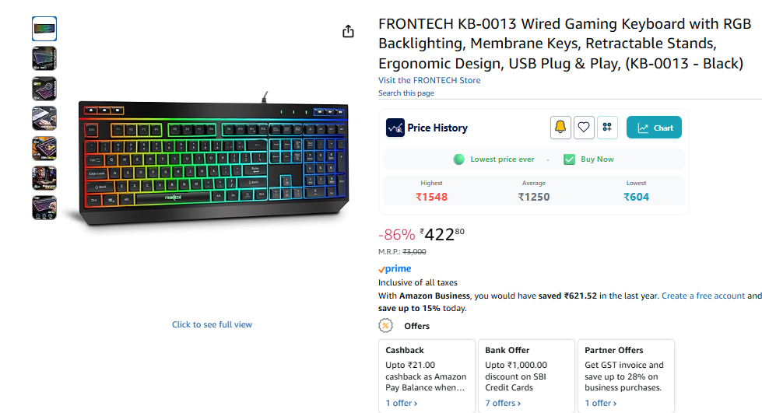
Task: Open the price Chart button
Action: [x=654, y=128]
